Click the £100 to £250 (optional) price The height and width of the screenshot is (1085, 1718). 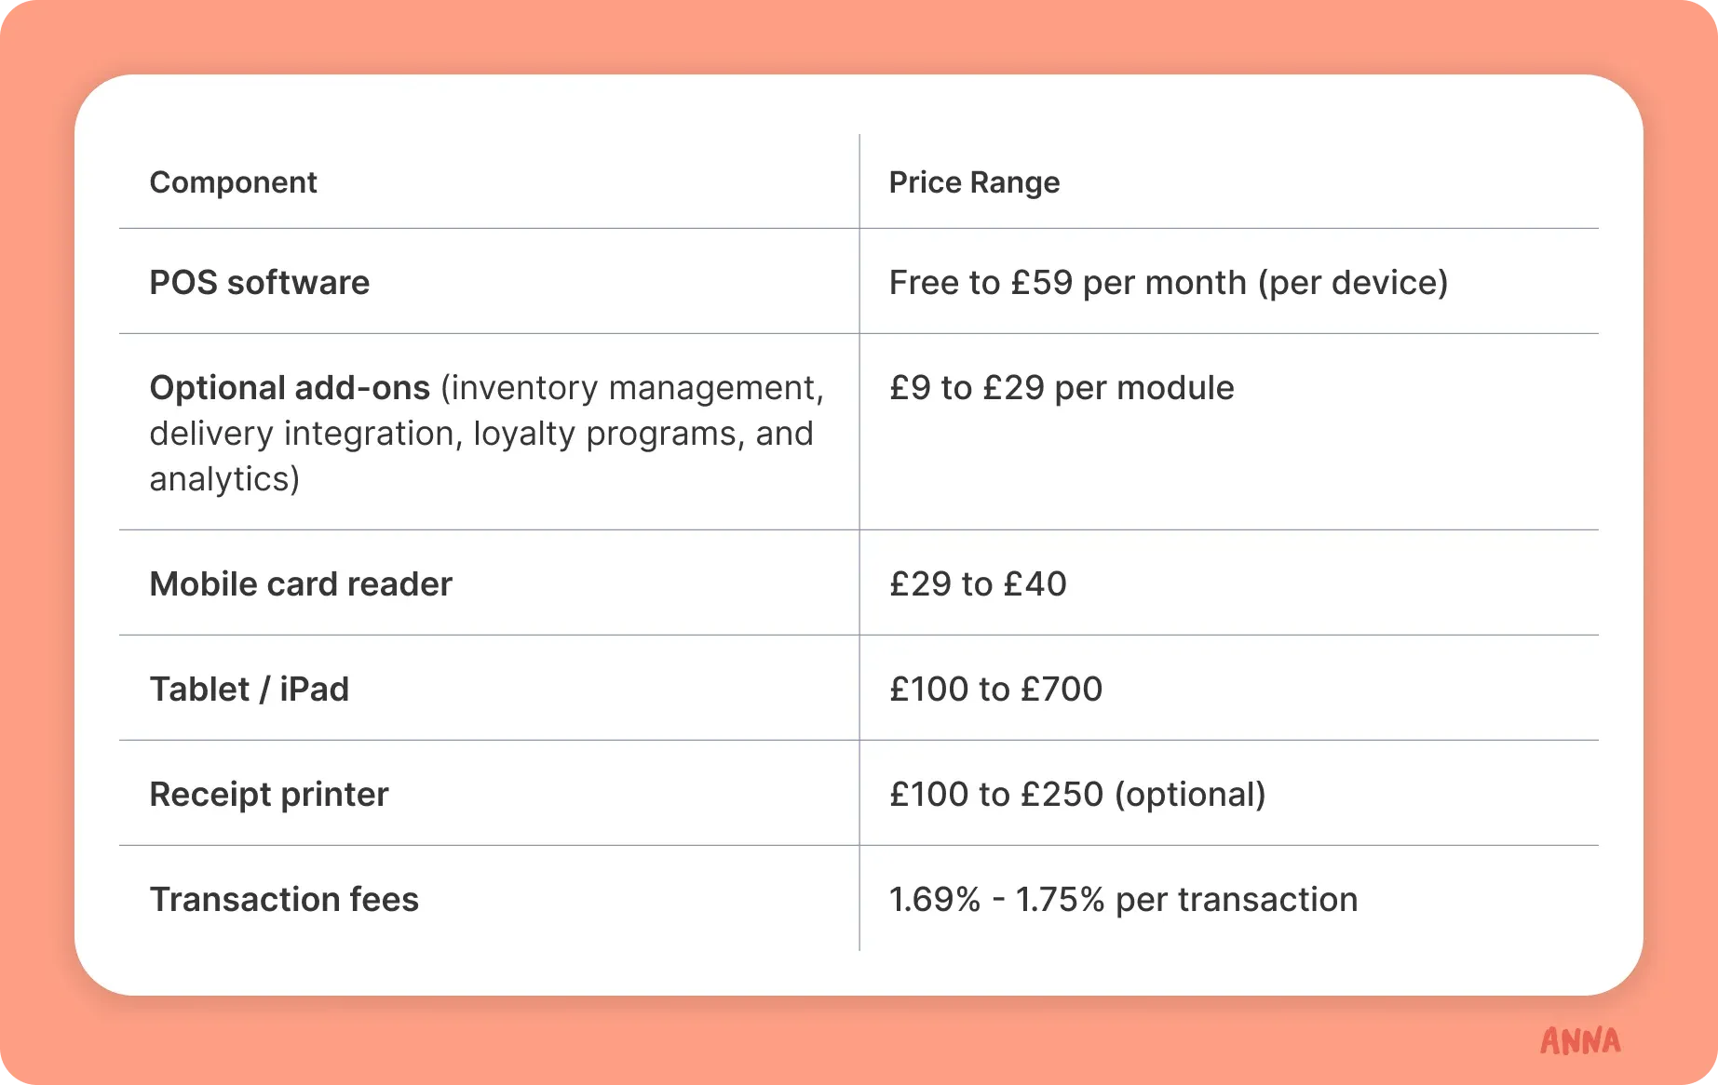coord(1077,794)
